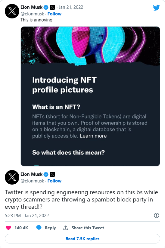Click the Twitter bird logo icon

click(x=156, y=8)
